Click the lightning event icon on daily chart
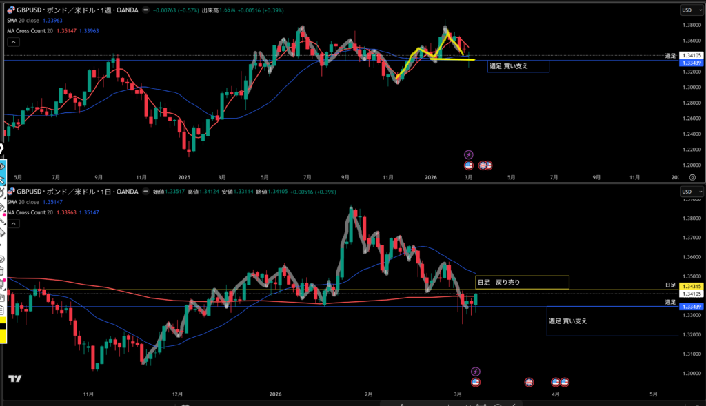The width and height of the screenshot is (706, 406). [475, 372]
